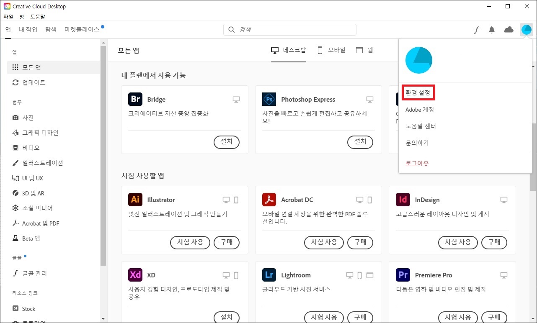The image size is (537, 323).
Task: Click the Premiere Pro app icon
Action: (403, 275)
